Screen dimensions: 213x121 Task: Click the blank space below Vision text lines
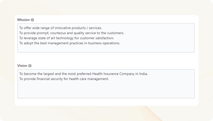point(106,90)
